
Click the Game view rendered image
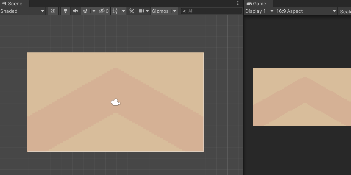click(x=302, y=97)
